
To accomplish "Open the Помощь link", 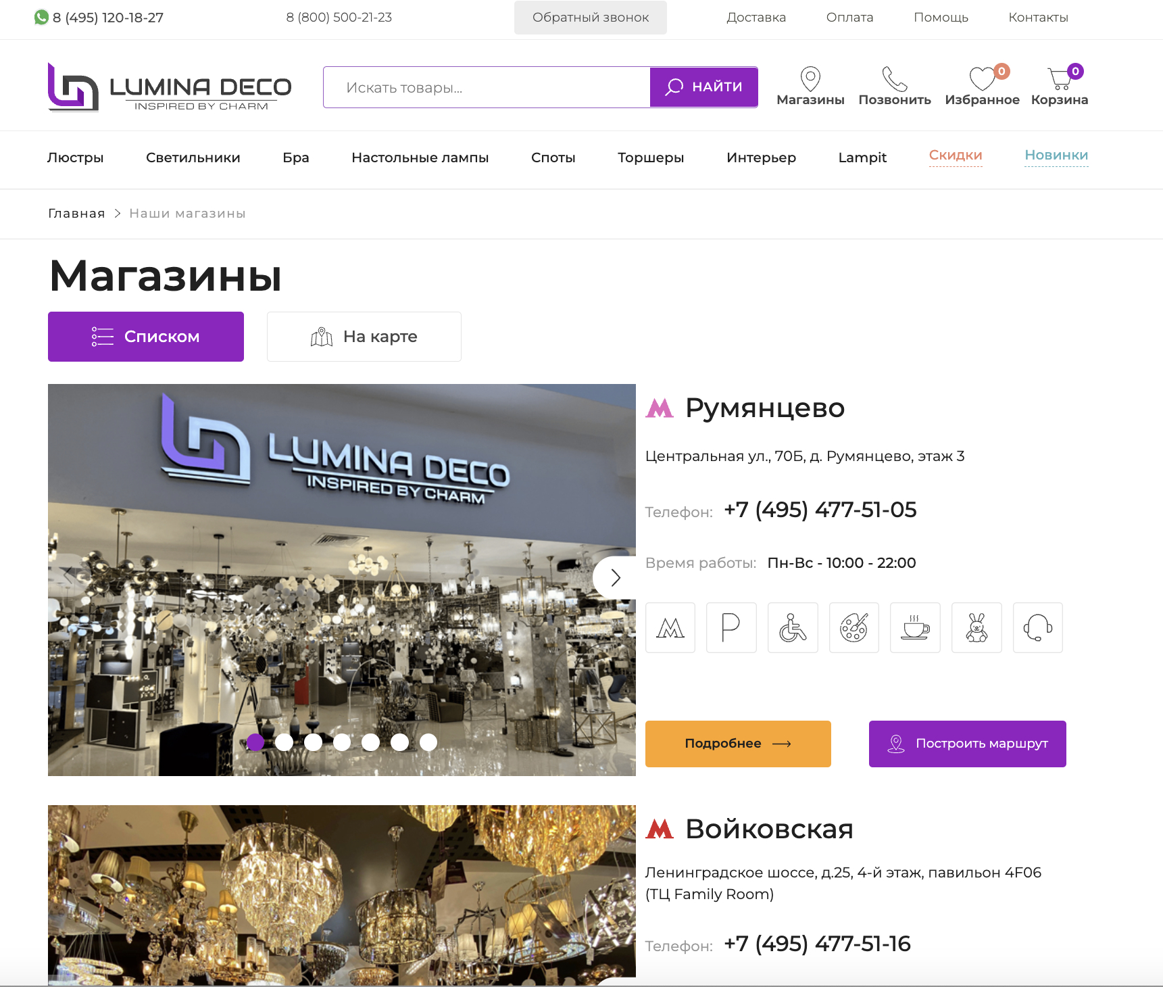I will pyautogui.click(x=941, y=18).
